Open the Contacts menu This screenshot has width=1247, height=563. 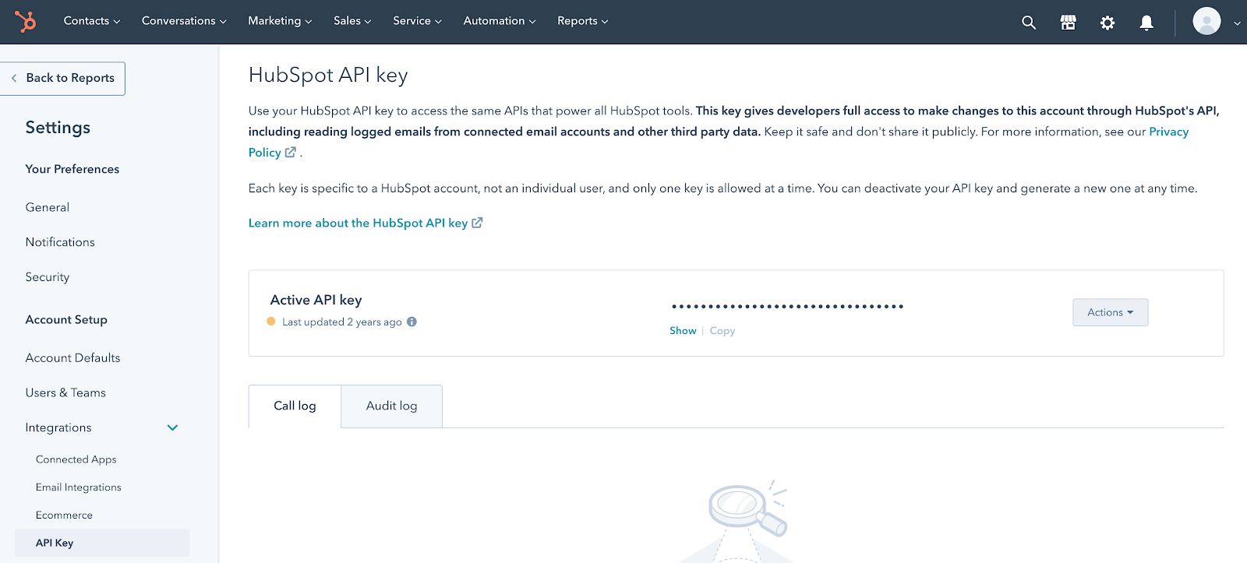[92, 21]
